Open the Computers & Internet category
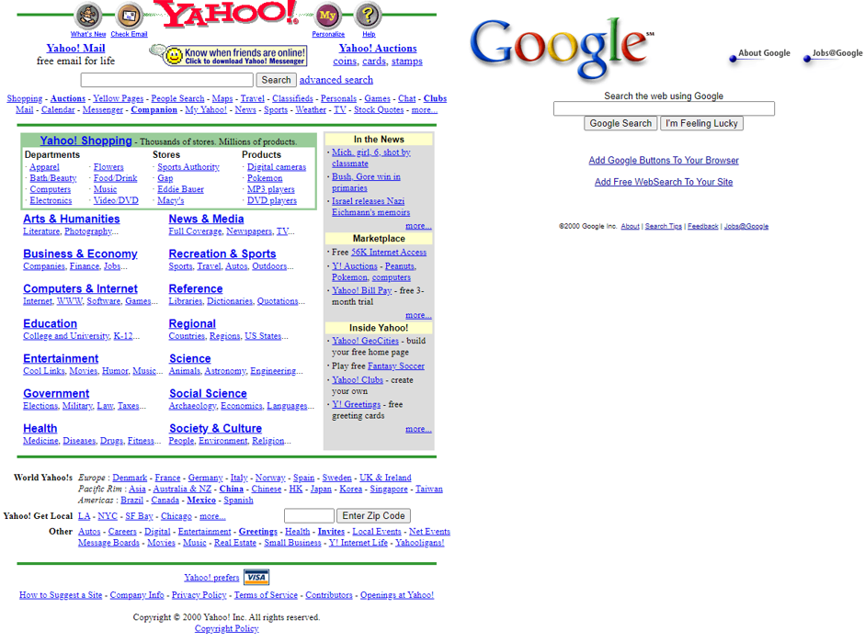Screen dimensions: 865x642 click(80, 288)
